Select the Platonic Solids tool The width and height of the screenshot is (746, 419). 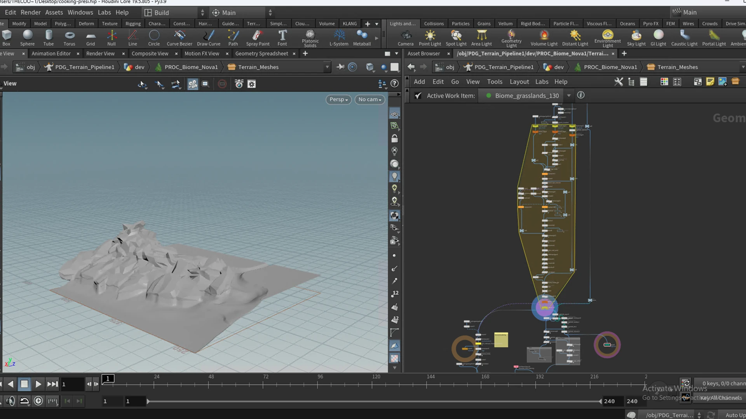point(310,38)
